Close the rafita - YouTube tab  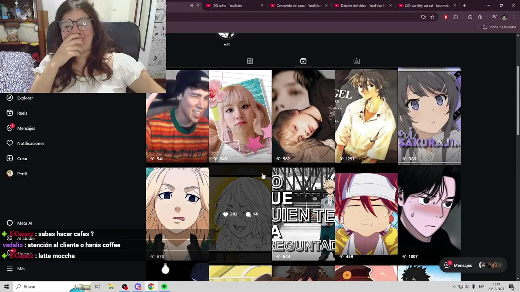[262, 6]
